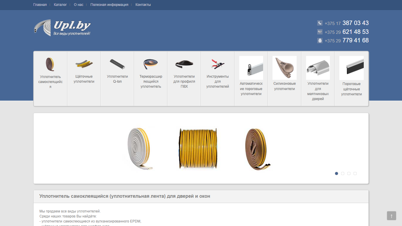Click phone number 779 41 68
This screenshot has height=226, width=402.
356,40
